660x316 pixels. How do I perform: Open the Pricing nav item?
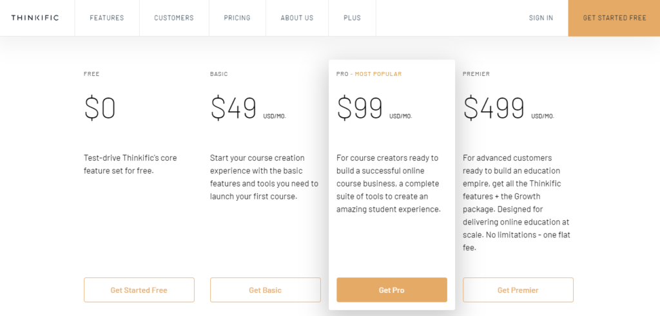[237, 18]
